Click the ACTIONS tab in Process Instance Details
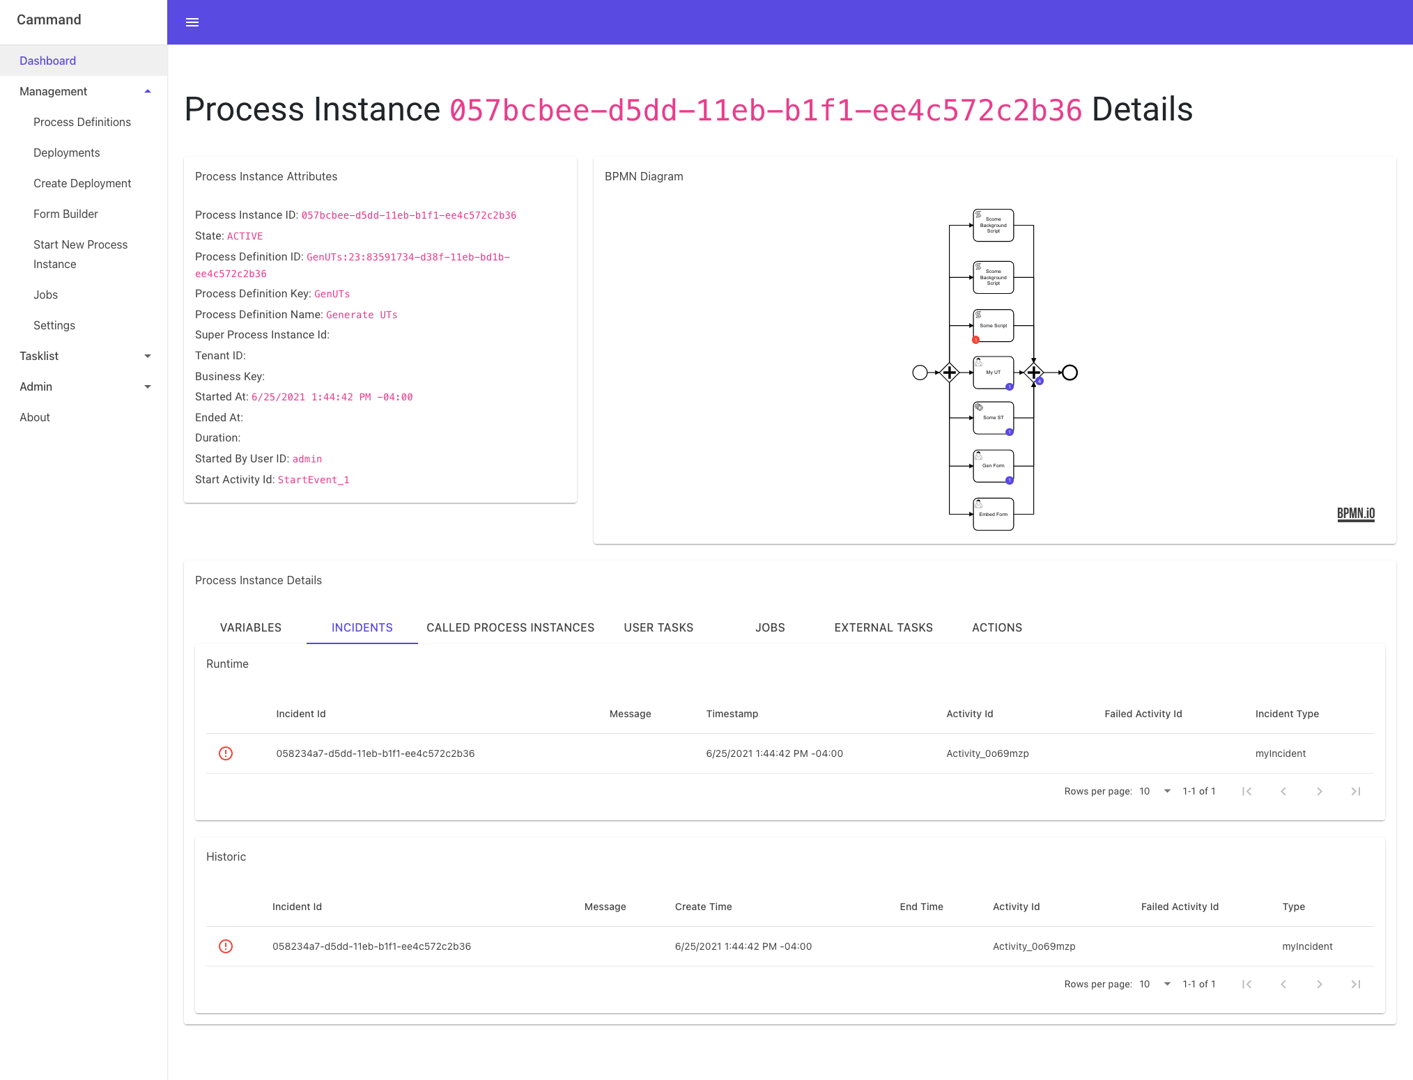The width and height of the screenshot is (1413, 1080). (x=996, y=627)
